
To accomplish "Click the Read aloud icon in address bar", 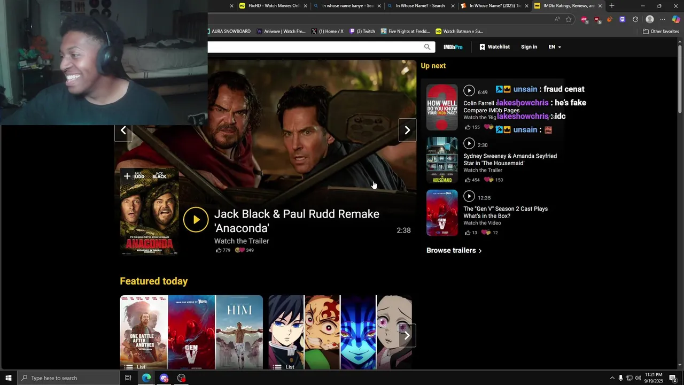I will [x=557, y=19].
